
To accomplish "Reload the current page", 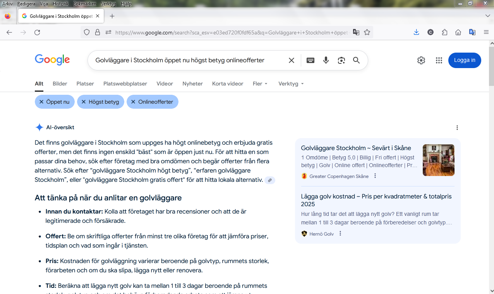I will [x=37, y=32].
